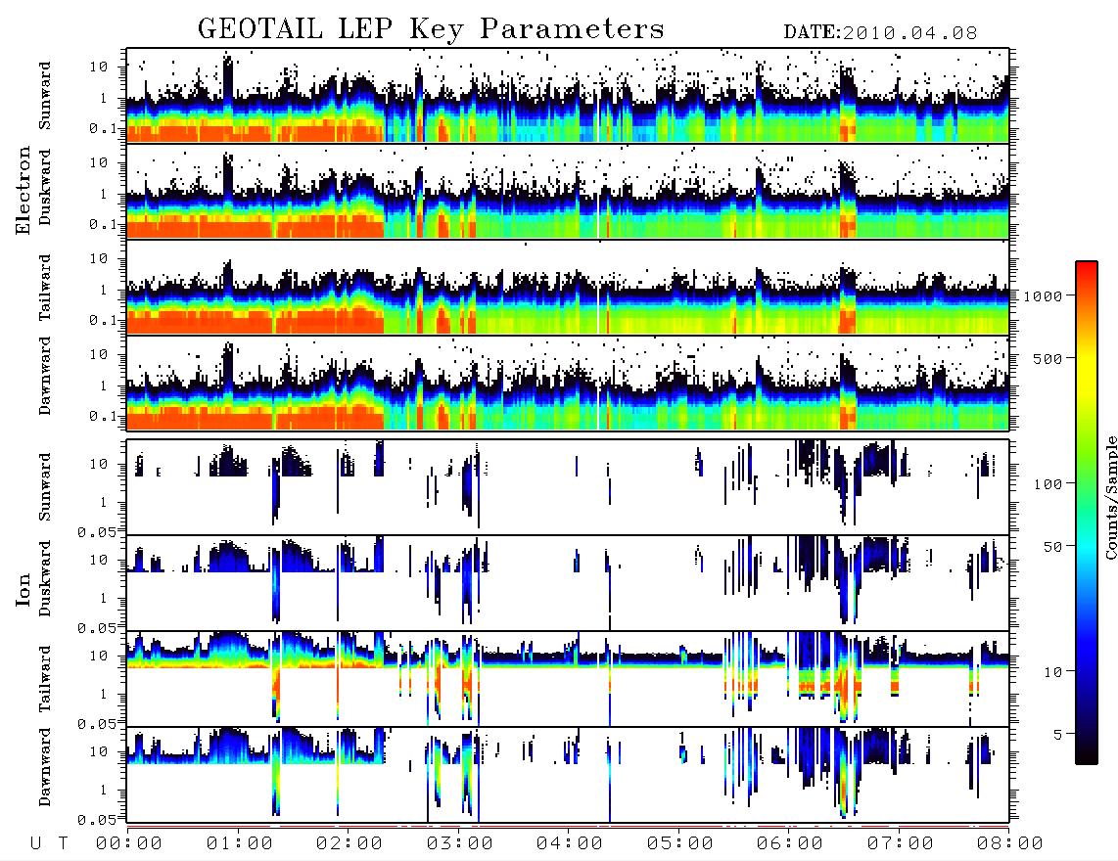The height and width of the screenshot is (861, 1118).
Task: Click the vertical "Ion" group label
Action: (x=23, y=589)
